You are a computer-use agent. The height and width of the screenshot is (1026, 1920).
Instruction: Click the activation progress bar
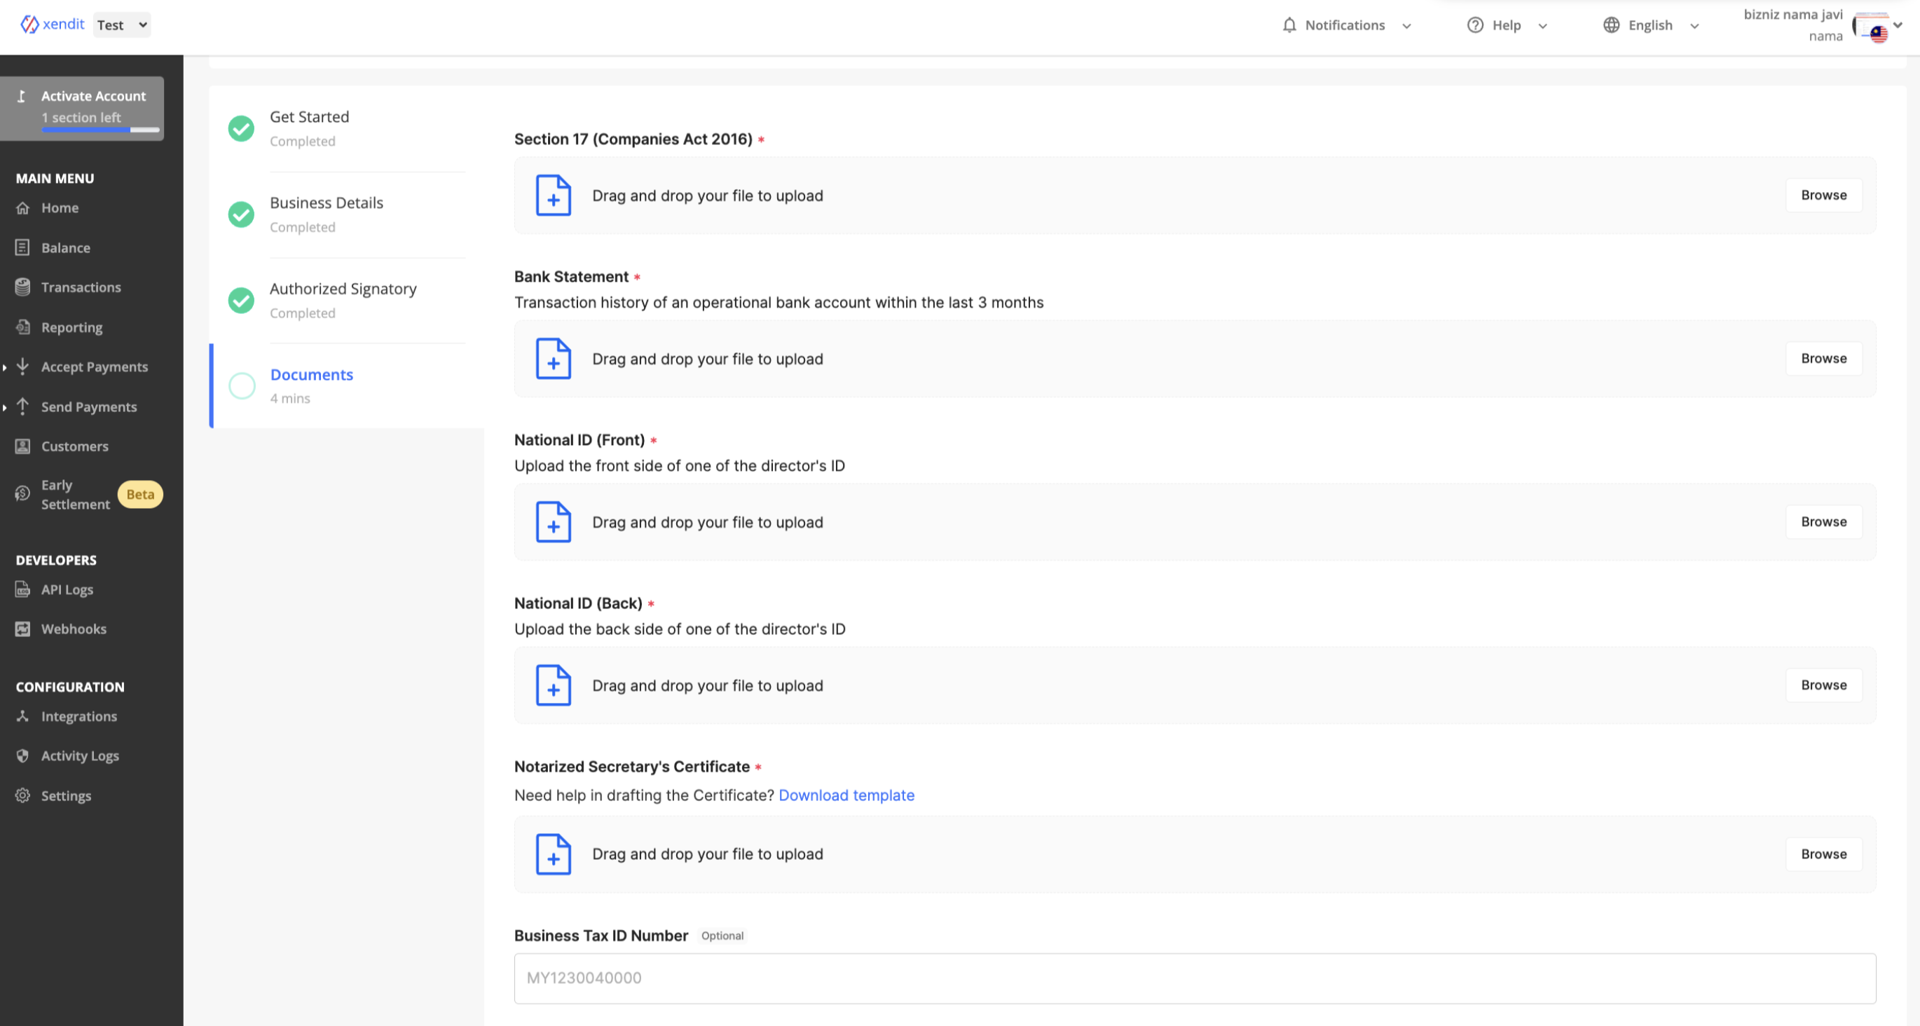(101, 130)
